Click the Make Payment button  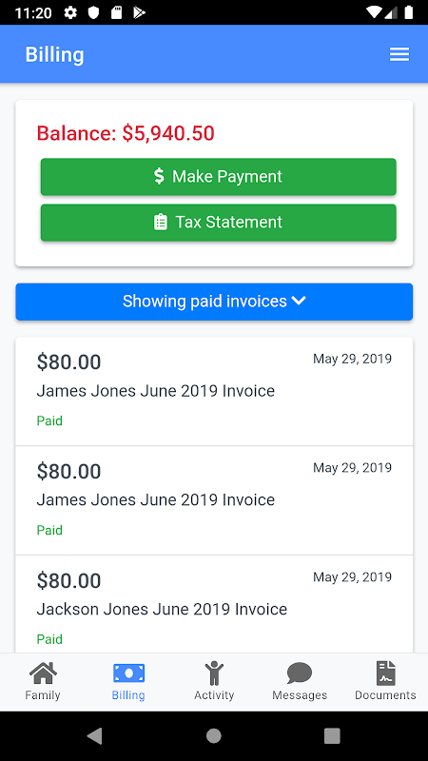219,177
